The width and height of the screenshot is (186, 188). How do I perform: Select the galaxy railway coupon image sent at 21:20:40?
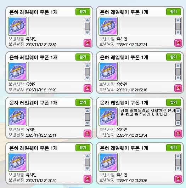pyautogui.click(x=17, y=162)
